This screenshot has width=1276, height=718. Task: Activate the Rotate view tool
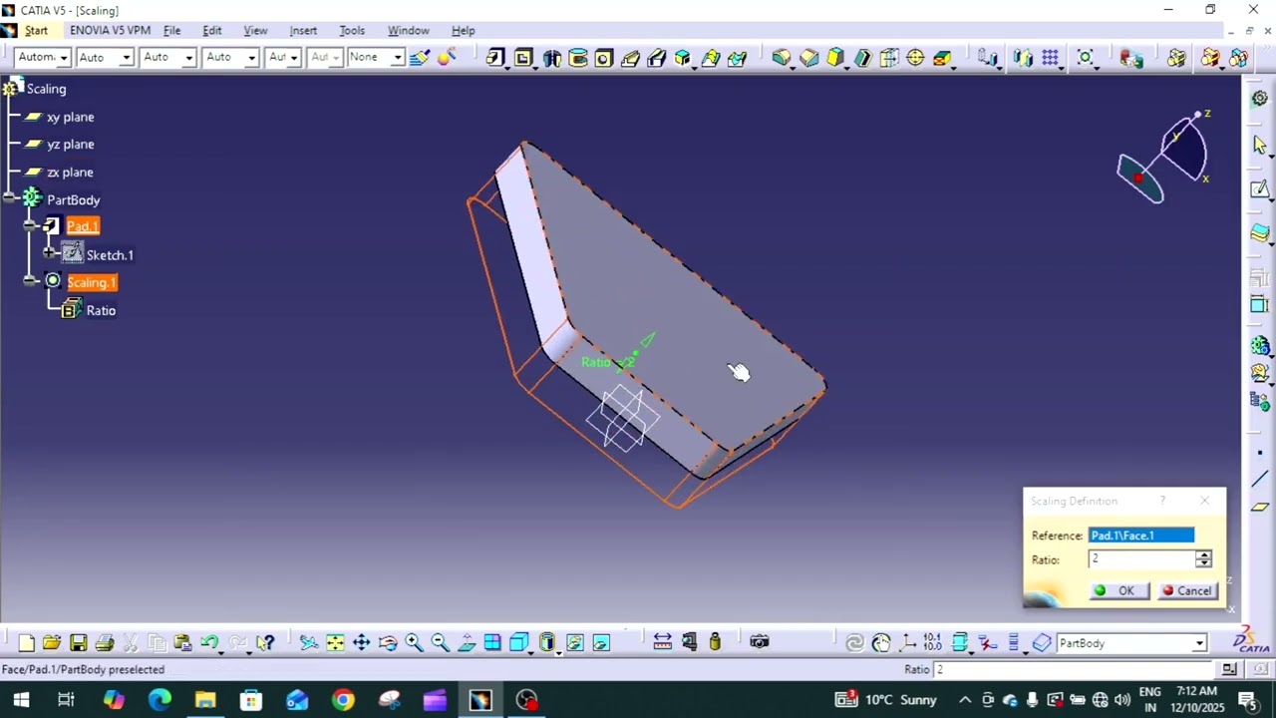coord(388,643)
